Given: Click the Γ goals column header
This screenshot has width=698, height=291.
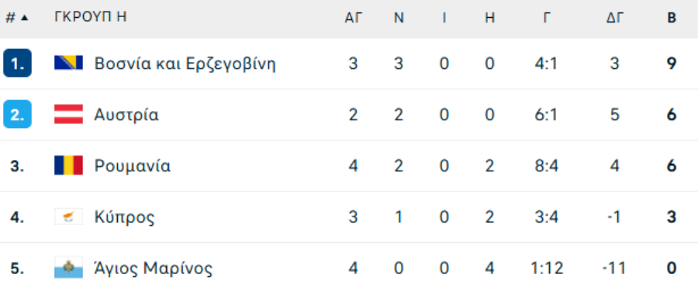Looking at the screenshot, I should 547,18.
